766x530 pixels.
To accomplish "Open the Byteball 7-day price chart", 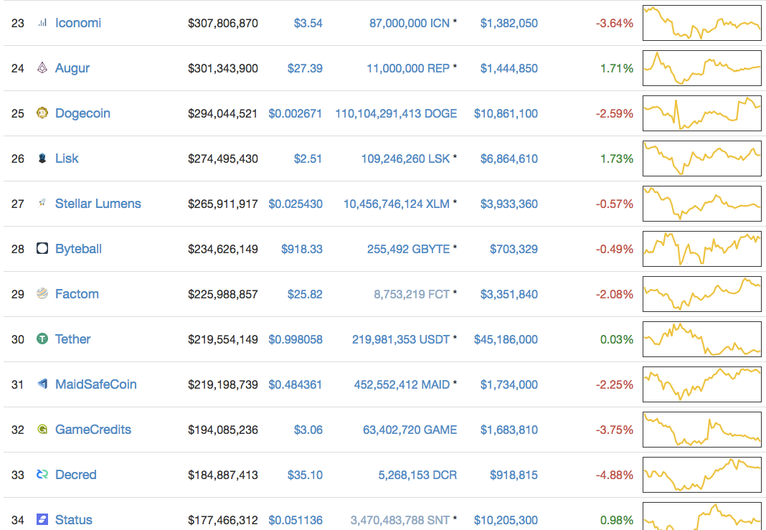I will pos(701,249).
